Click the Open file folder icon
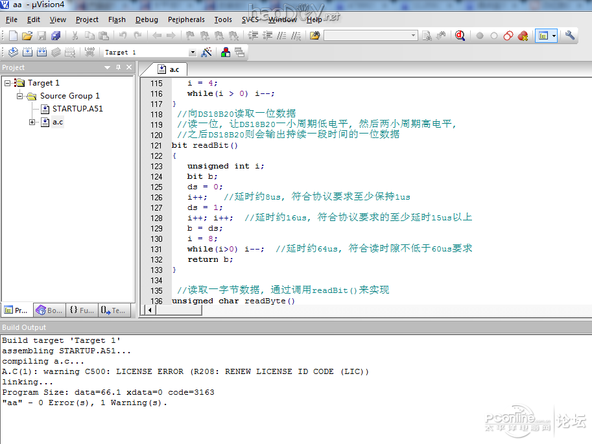This screenshot has width=592, height=444. pyautogui.click(x=27, y=36)
